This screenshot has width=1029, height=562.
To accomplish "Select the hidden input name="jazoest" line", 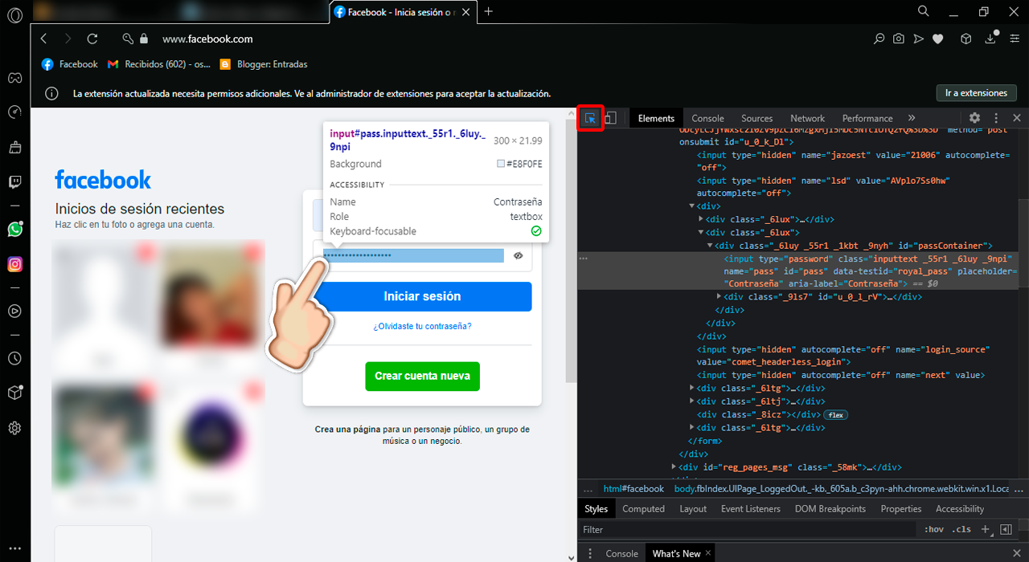I will pos(852,161).
